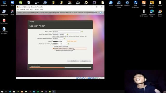Launch TeamSpeak 3 Client desktop icon
Viewport: 166px width, 93px height.
119,4
